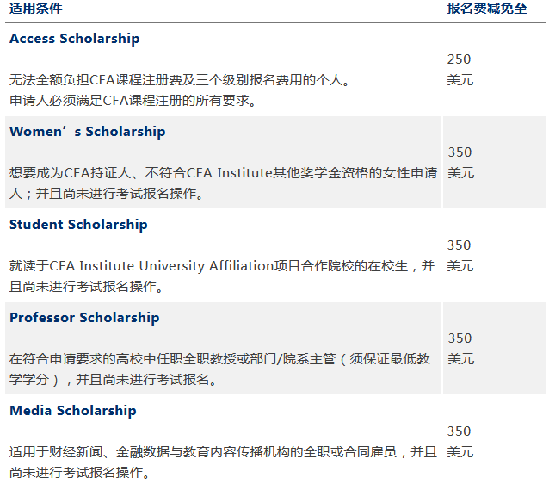Click the Women's Scholarship heading

coord(87,132)
